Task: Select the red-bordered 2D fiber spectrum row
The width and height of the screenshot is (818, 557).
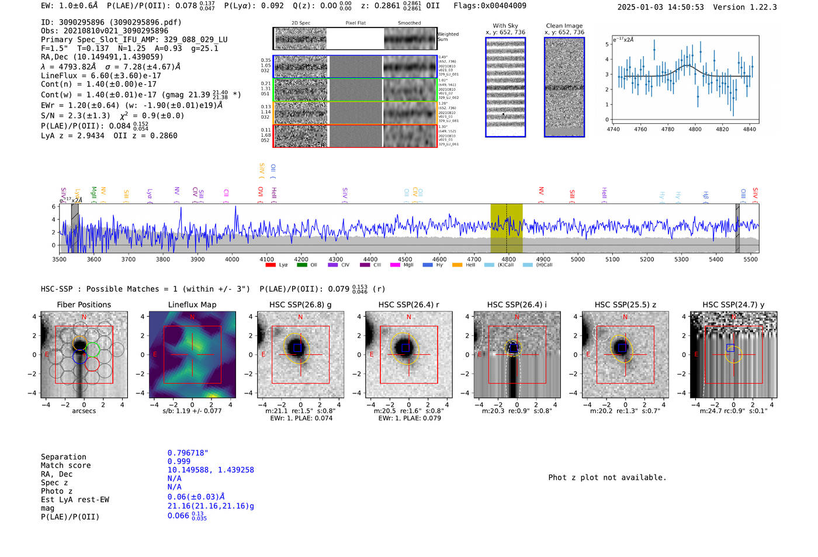Action: pos(355,136)
